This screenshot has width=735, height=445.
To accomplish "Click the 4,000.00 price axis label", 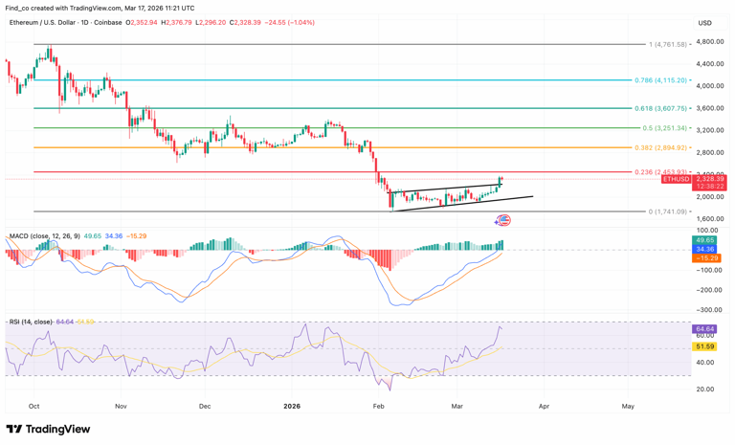I will 710,86.
